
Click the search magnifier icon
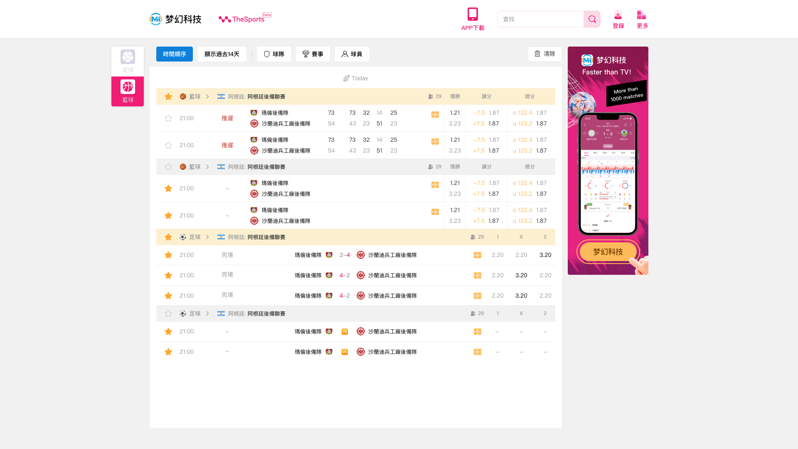[592, 19]
